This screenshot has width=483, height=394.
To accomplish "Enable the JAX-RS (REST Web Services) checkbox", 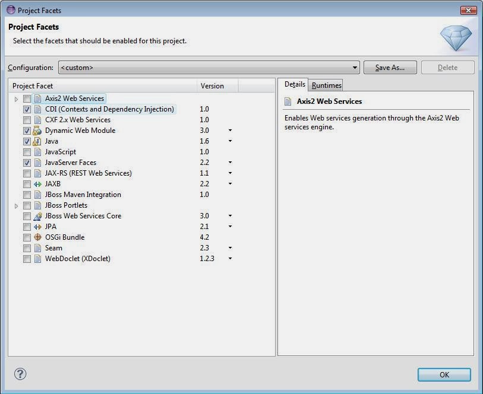I will click(27, 173).
